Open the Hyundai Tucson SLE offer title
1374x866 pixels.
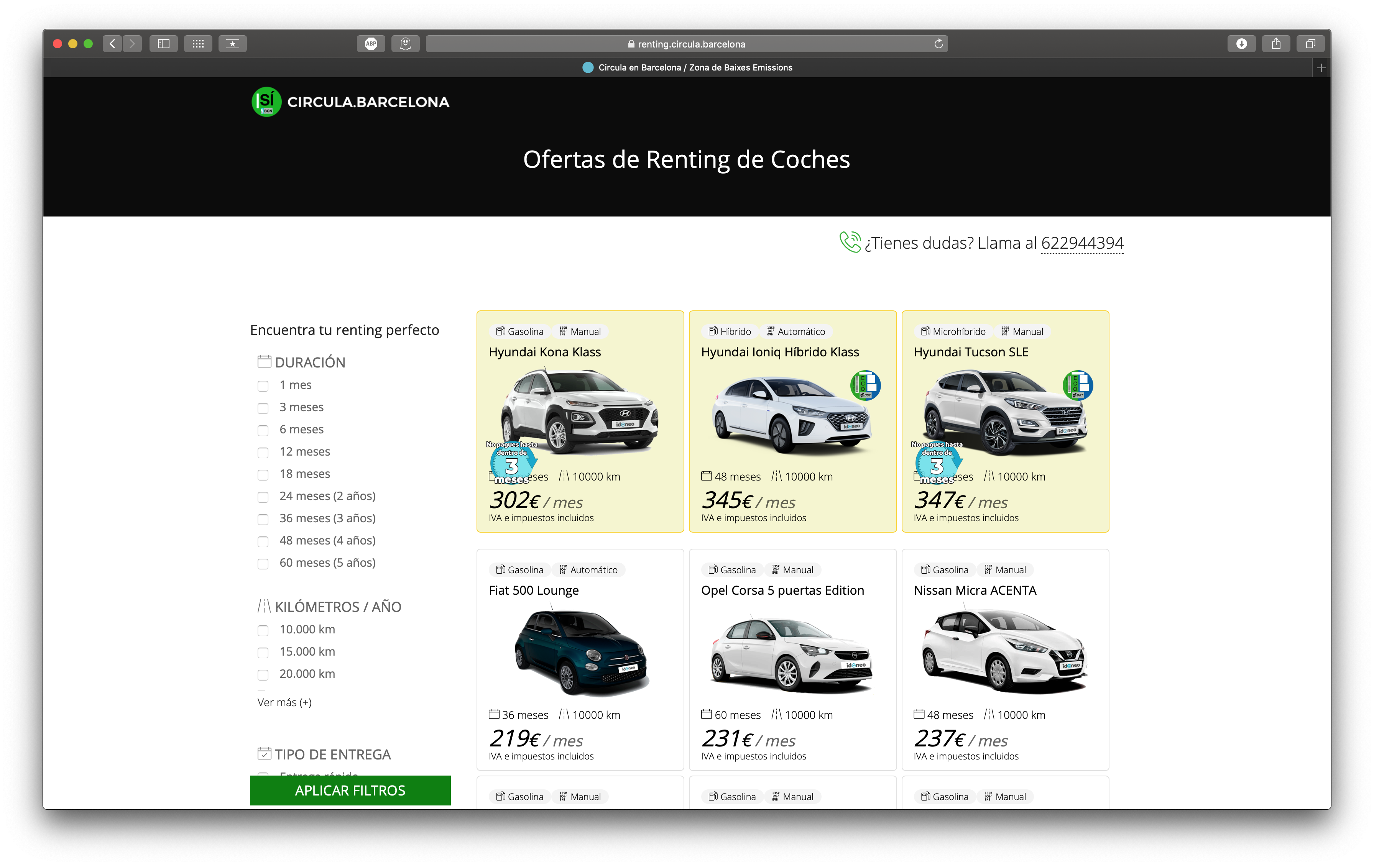pyautogui.click(x=971, y=352)
